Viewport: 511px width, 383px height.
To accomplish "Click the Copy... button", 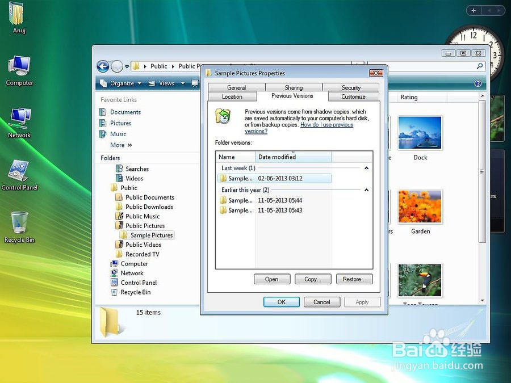I will (313, 279).
